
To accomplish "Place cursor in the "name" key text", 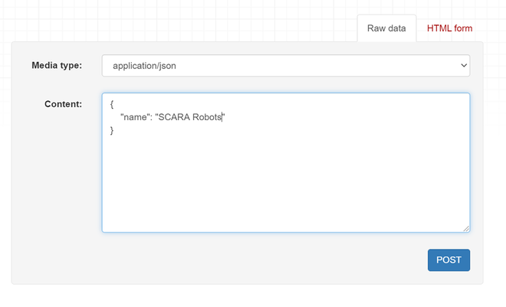I will (x=135, y=117).
